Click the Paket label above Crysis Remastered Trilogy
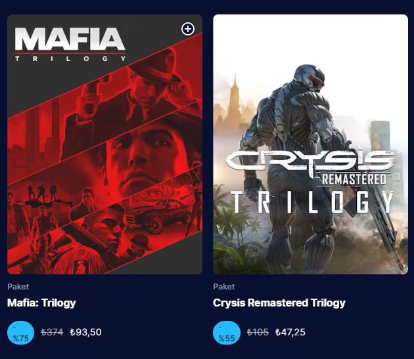 tap(224, 287)
